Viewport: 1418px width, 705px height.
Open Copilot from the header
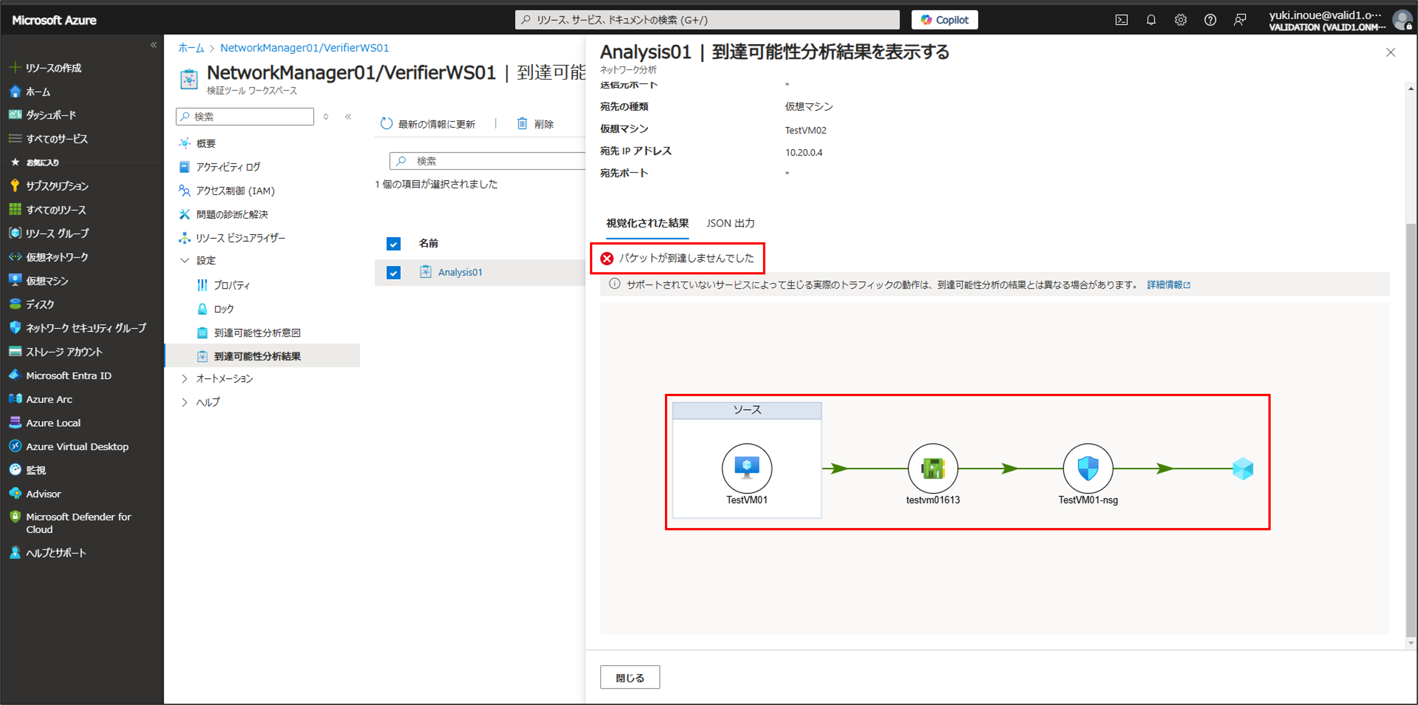(x=944, y=20)
